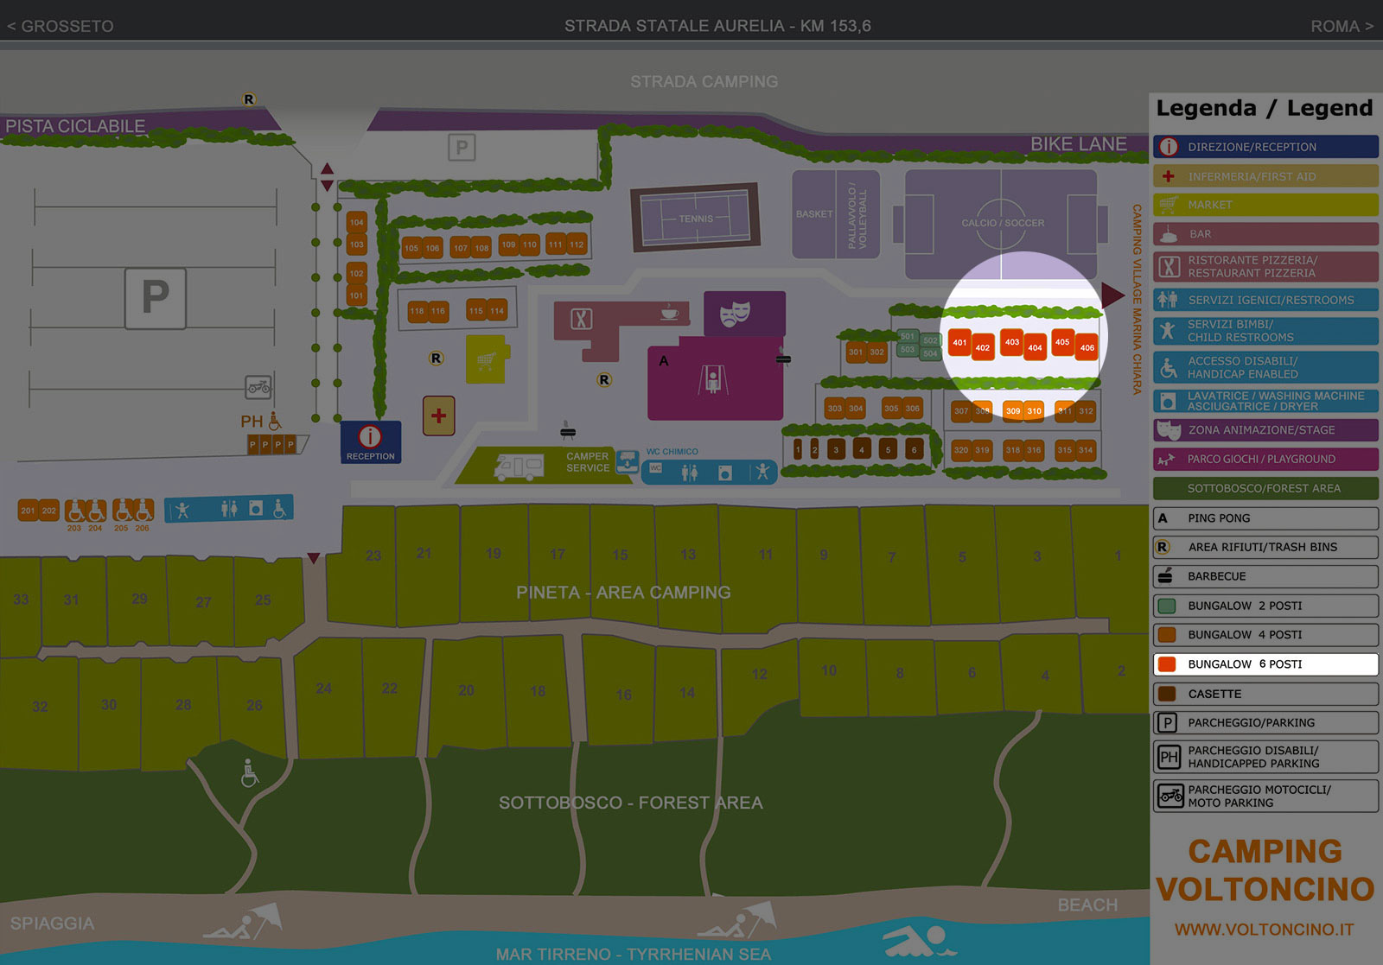Click the legend swatch for Bungalow 6 Posti
The image size is (1383, 965).
click(1167, 664)
